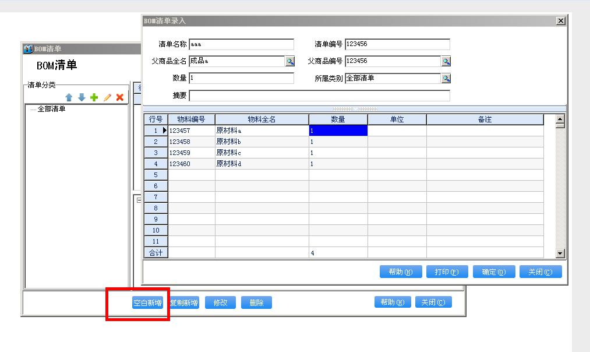Edit category with the pencil icon

click(107, 97)
